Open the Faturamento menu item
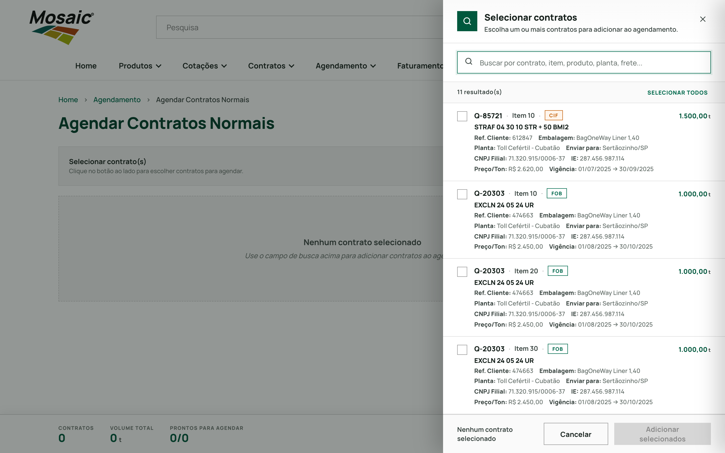The image size is (725, 453). pos(420,66)
